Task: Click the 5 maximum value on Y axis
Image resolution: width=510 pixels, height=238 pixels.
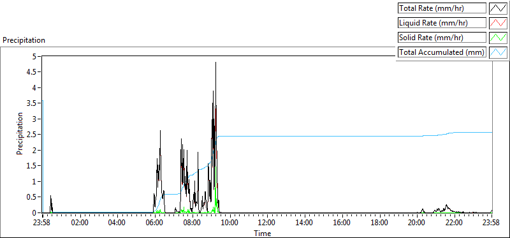Action: (x=38, y=56)
